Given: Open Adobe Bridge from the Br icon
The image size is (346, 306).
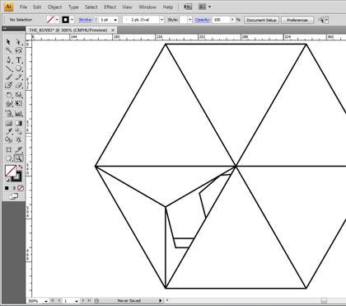Looking at the screenshot, I should point(188,7).
